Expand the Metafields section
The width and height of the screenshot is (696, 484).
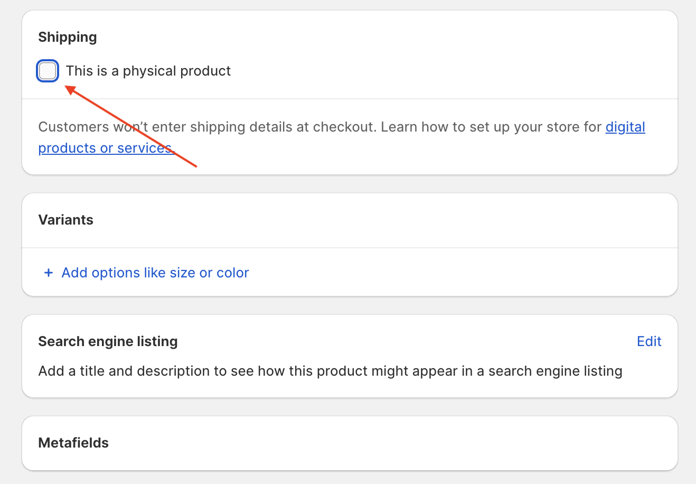73,443
